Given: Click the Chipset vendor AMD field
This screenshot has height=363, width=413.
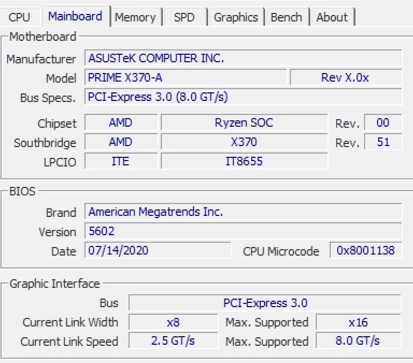Looking at the screenshot, I should pyautogui.click(x=121, y=122).
